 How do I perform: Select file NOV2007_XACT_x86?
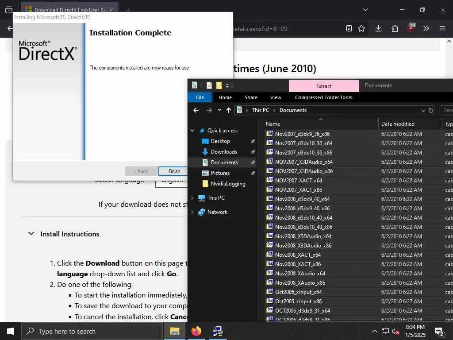click(x=299, y=189)
